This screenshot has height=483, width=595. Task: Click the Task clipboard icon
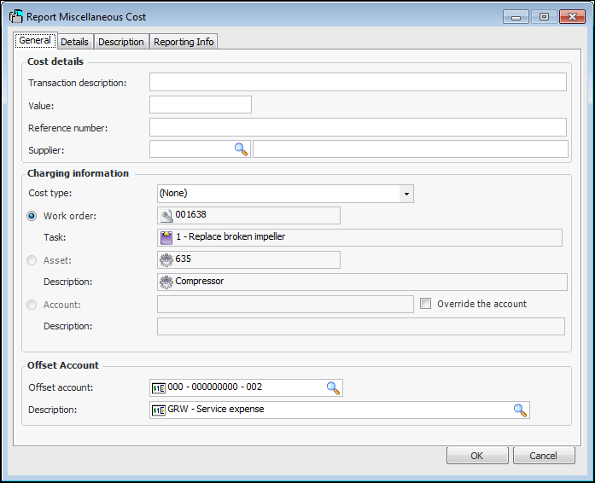[166, 237]
